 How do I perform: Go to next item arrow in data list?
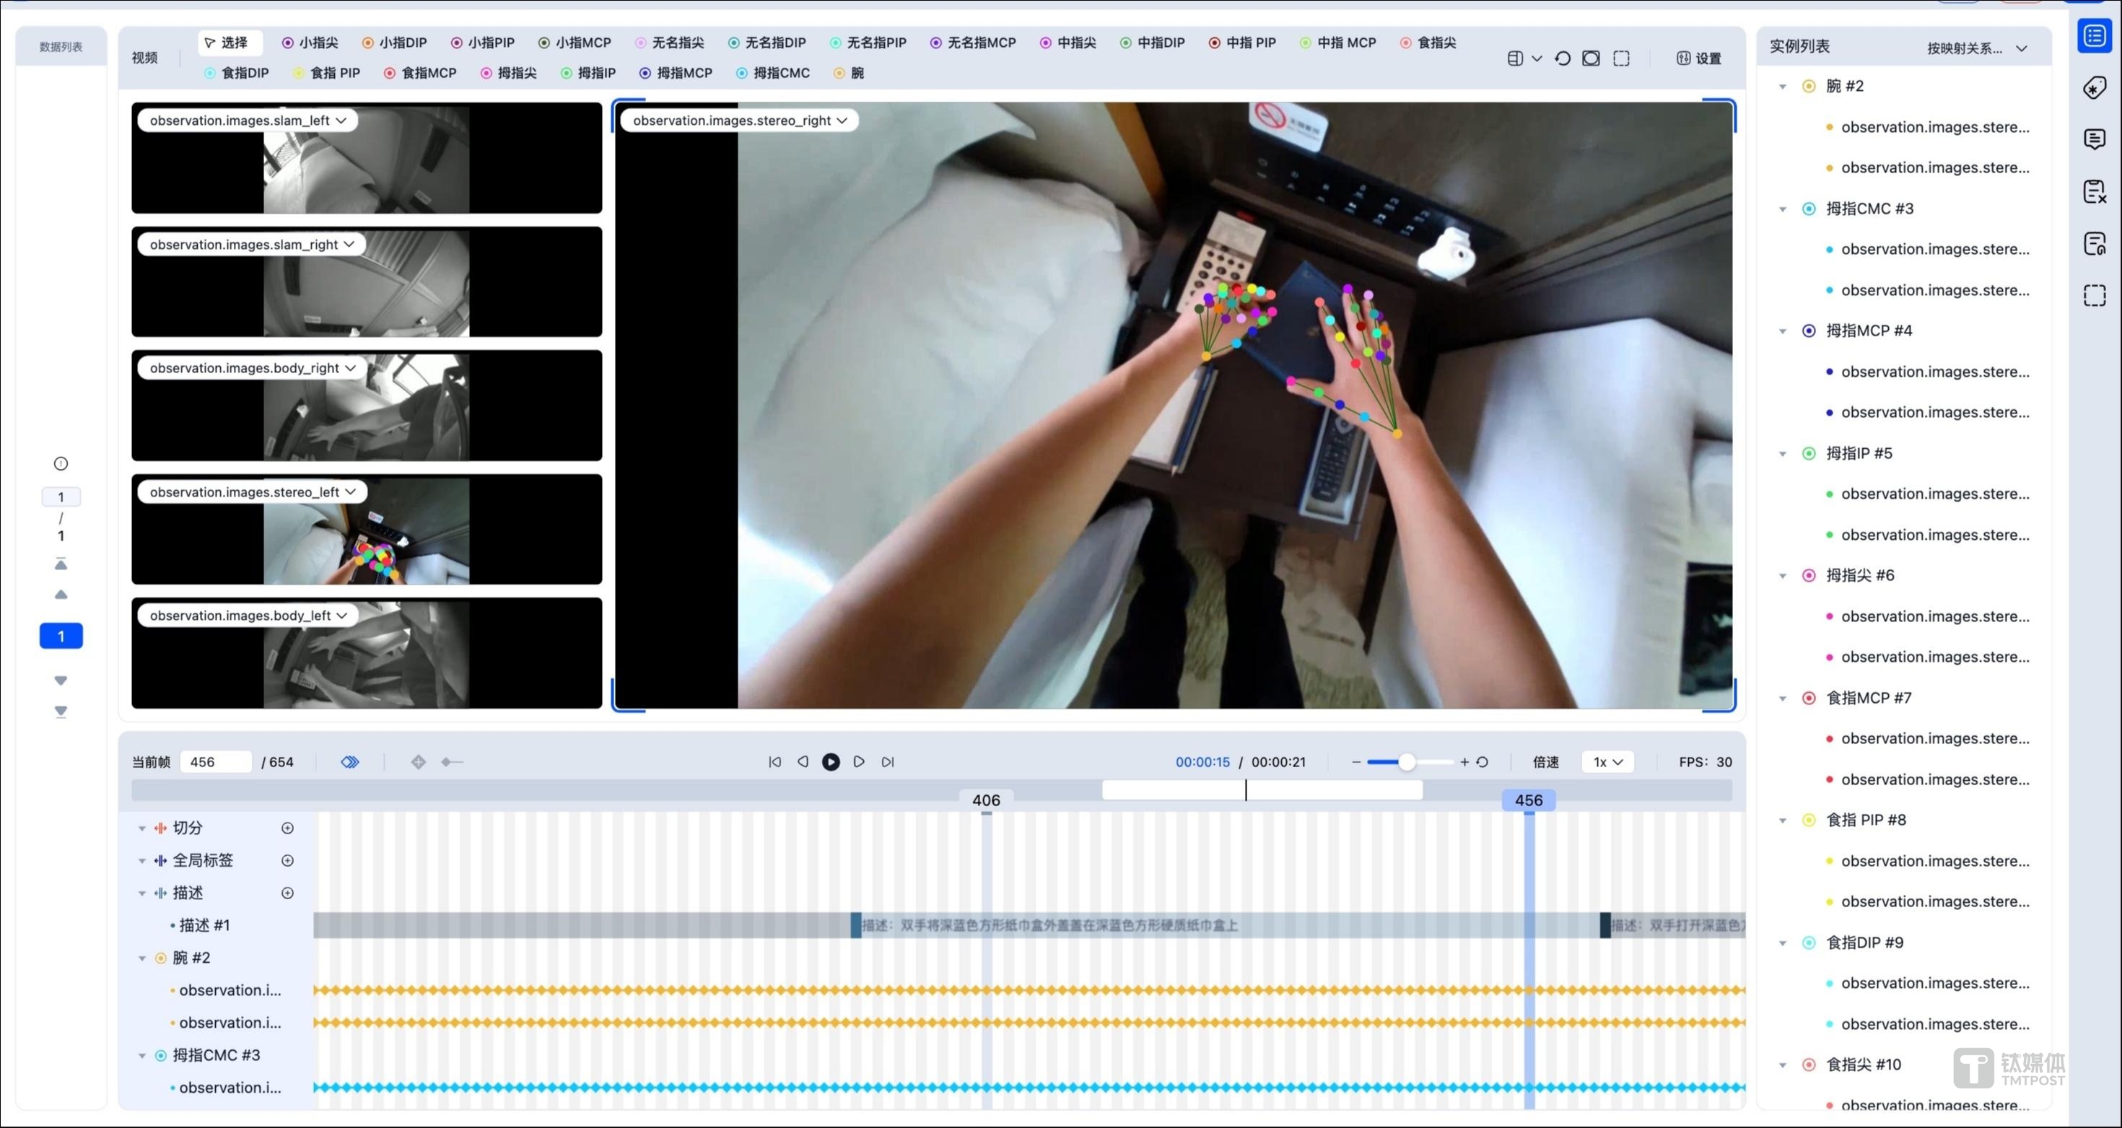tap(61, 681)
